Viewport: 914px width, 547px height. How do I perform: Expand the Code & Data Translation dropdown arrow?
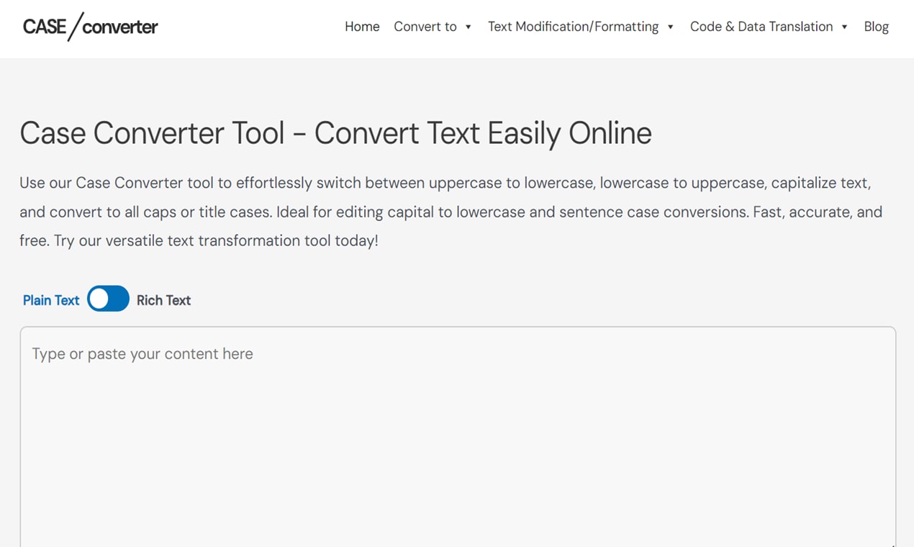844,27
